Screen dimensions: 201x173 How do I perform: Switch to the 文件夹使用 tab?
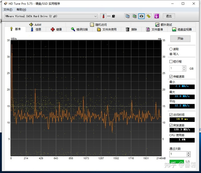click(x=107, y=29)
